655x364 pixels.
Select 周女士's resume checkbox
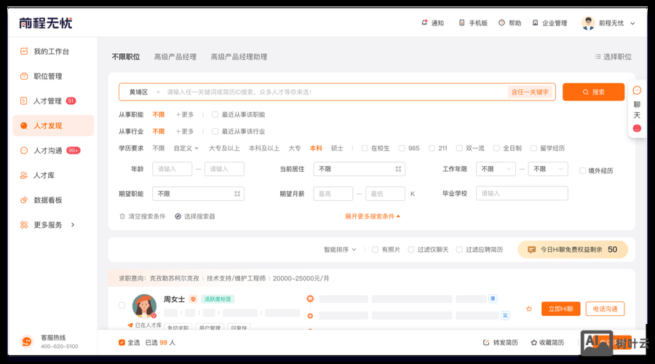[122, 306]
